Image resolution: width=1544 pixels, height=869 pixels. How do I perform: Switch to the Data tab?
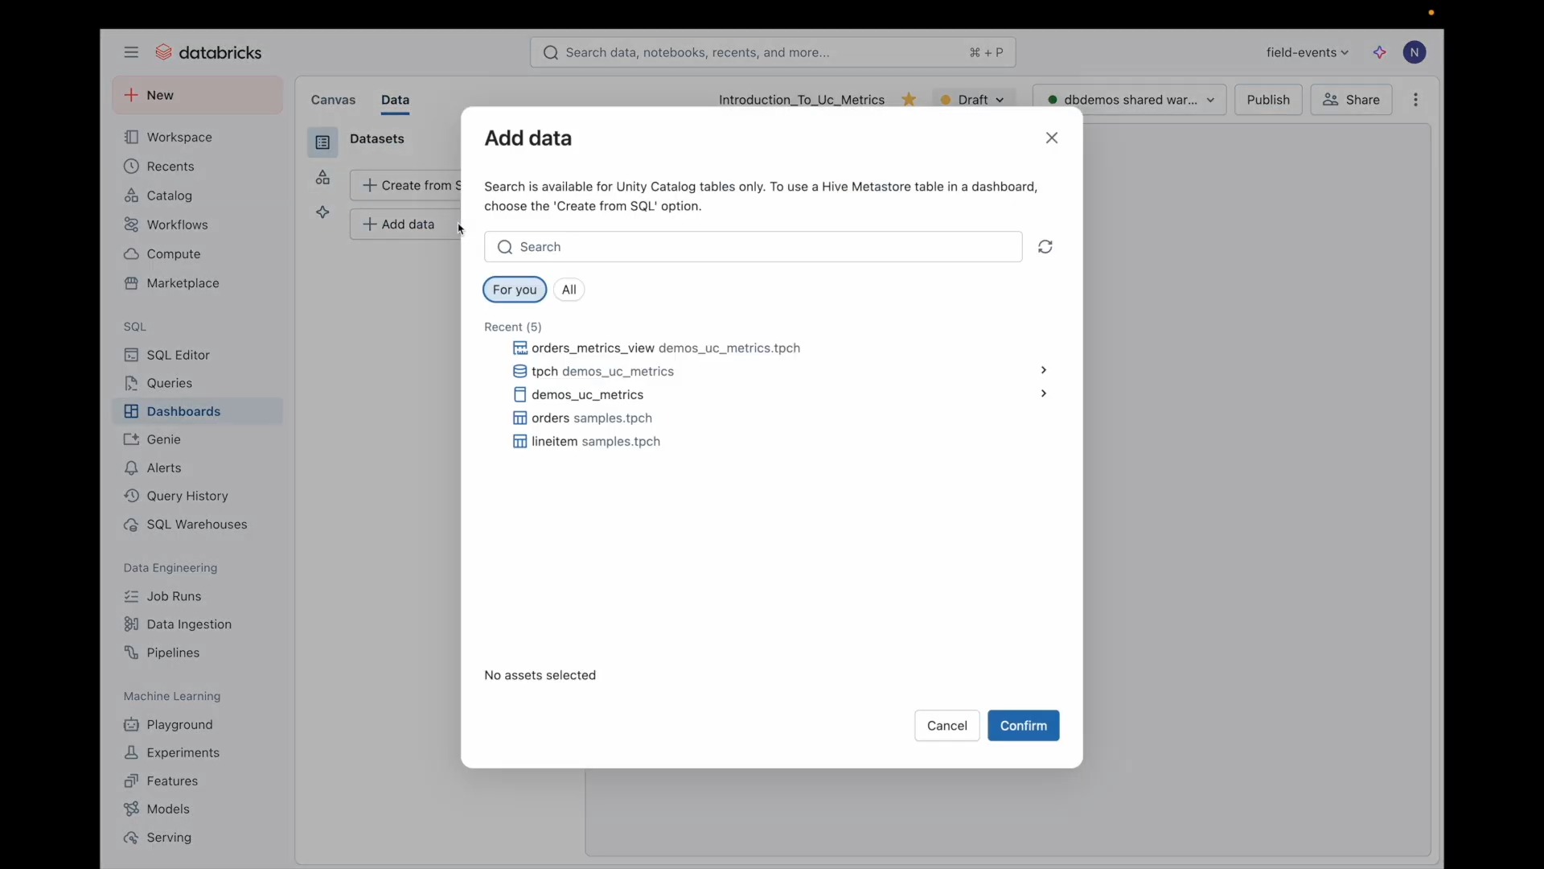(x=395, y=100)
